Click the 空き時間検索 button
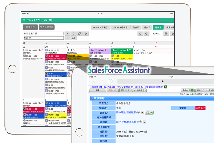214x143 pixels. [47, 27]
